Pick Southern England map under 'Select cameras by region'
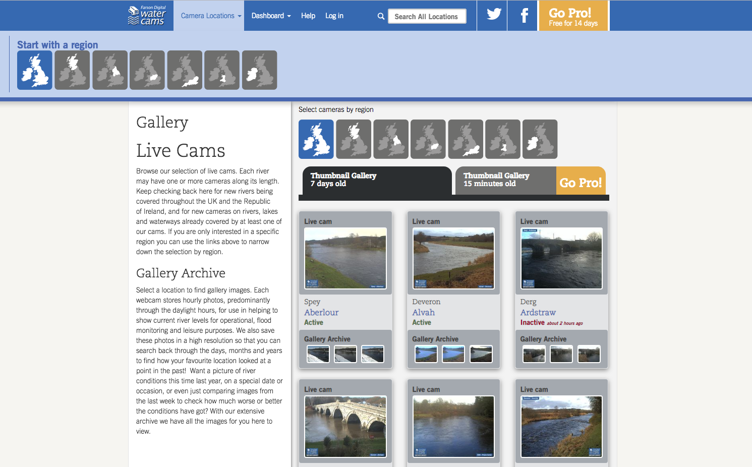This screenshot has width=752, height=467. point(466,139)
